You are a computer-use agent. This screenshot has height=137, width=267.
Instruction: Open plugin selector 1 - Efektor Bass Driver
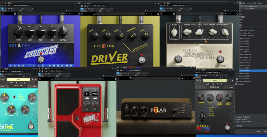point(100,6)
